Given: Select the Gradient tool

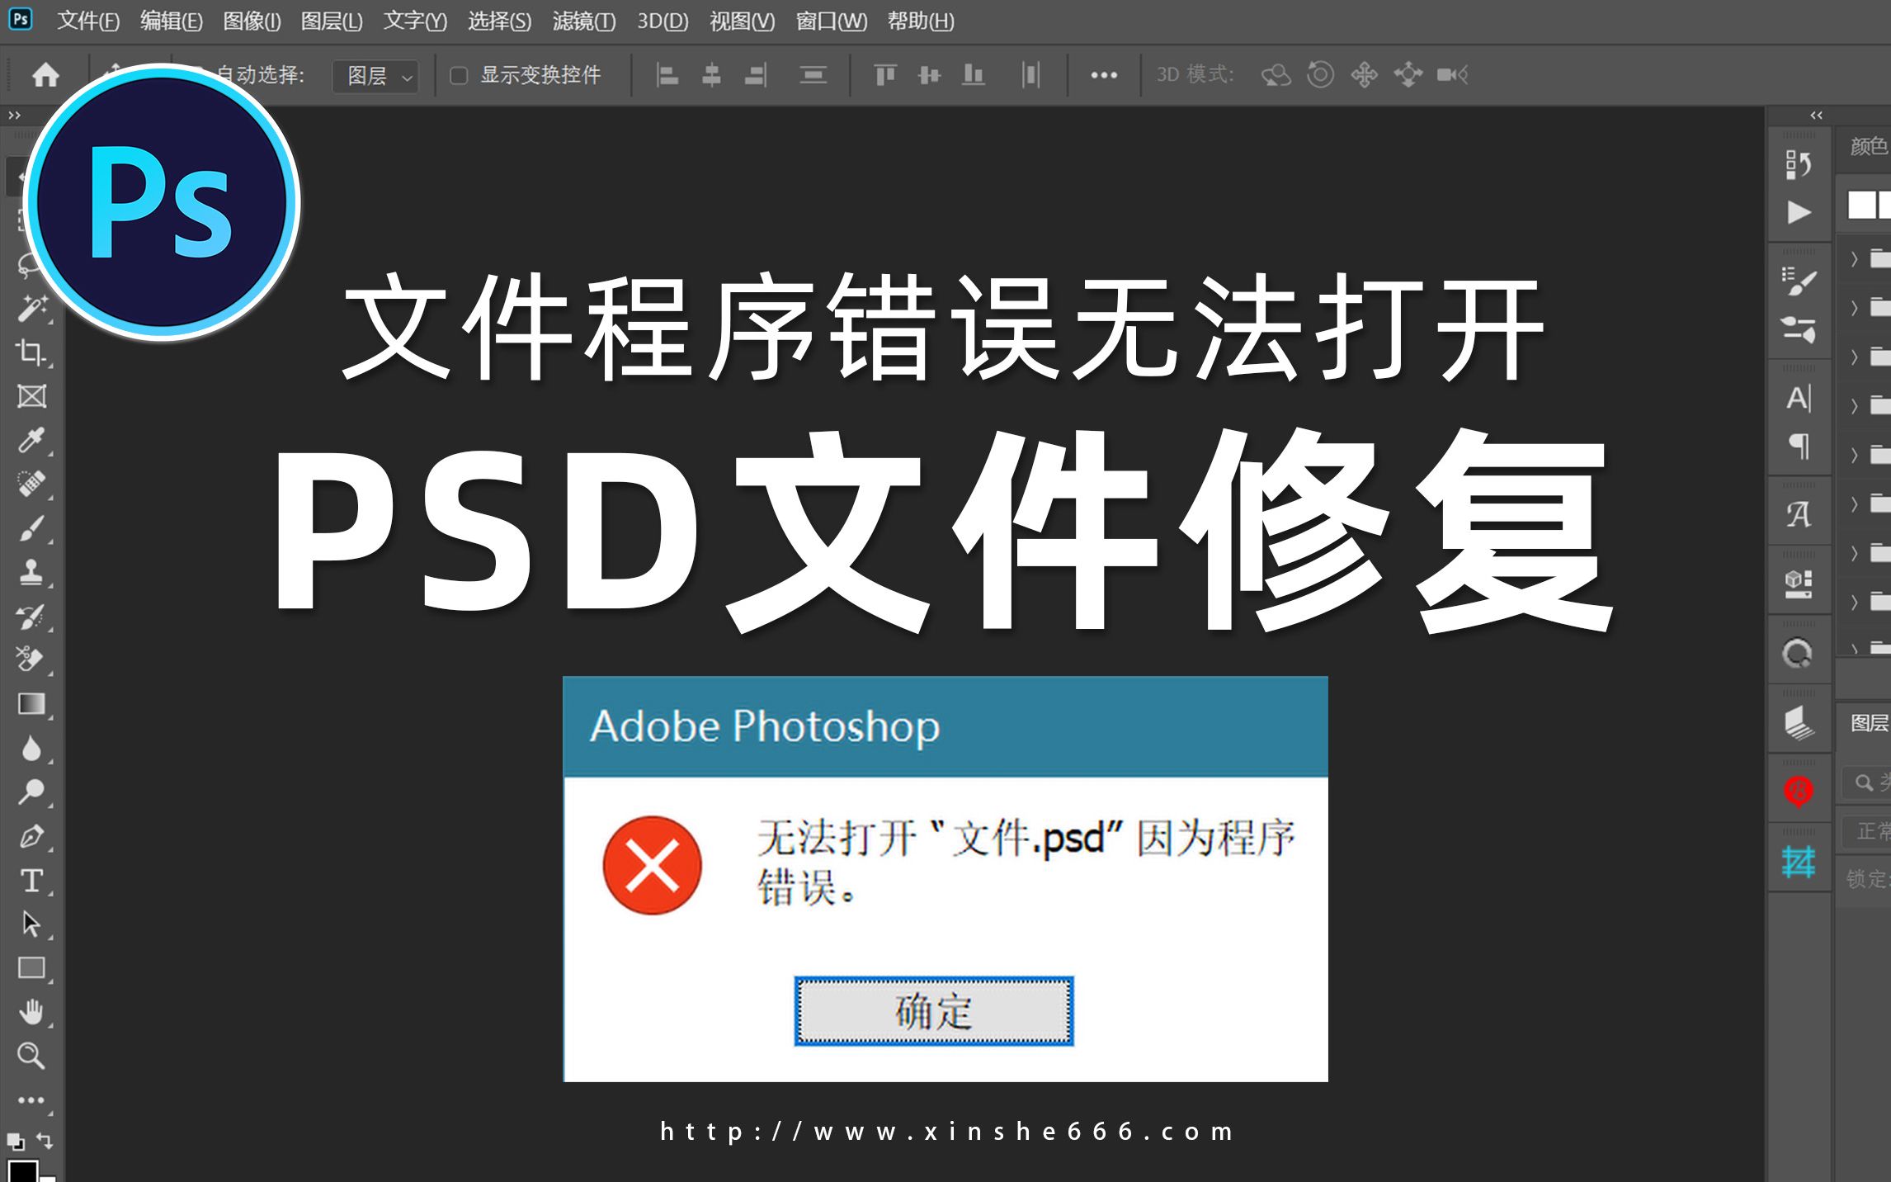Looking at the screenshot, I should (x=32, y=704).
